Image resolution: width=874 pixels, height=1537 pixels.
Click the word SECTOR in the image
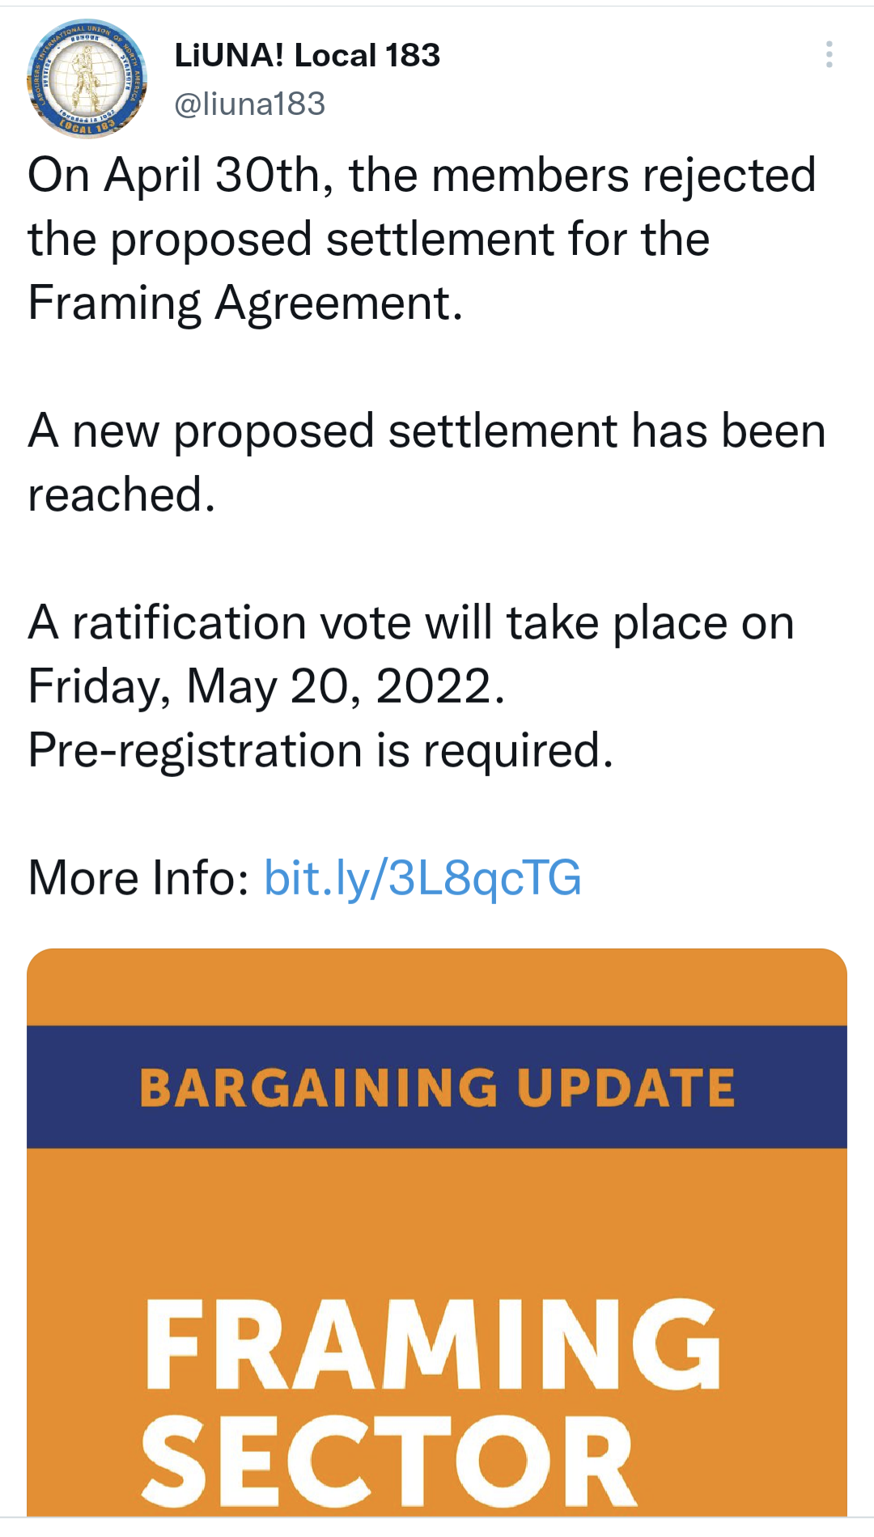[388, 1461]
